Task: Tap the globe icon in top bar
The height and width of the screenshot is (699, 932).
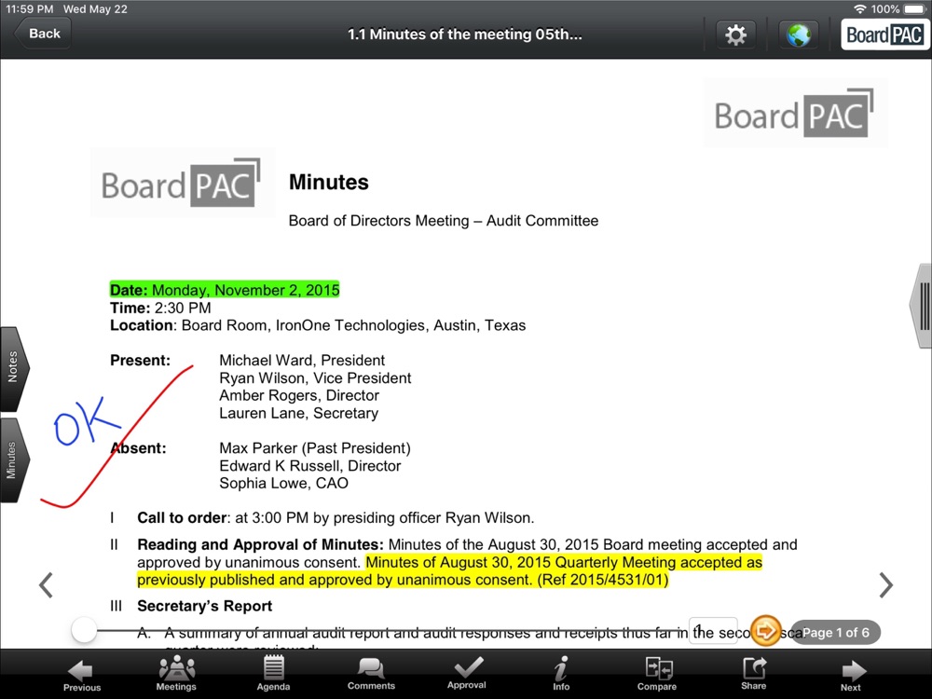Action: click(x=799, y=34)
